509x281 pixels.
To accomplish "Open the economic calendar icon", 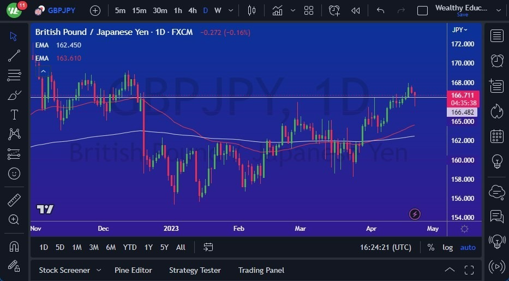I will click(x=497, y=136).
